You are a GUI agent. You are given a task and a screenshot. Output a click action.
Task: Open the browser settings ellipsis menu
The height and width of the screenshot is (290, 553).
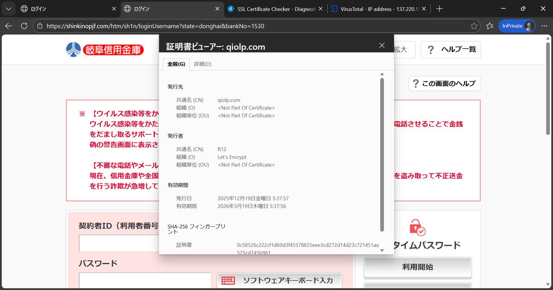(x=545, y=26)
